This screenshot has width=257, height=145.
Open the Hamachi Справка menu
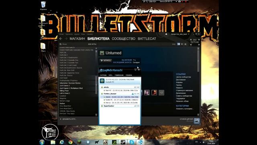tap(128, 75)
